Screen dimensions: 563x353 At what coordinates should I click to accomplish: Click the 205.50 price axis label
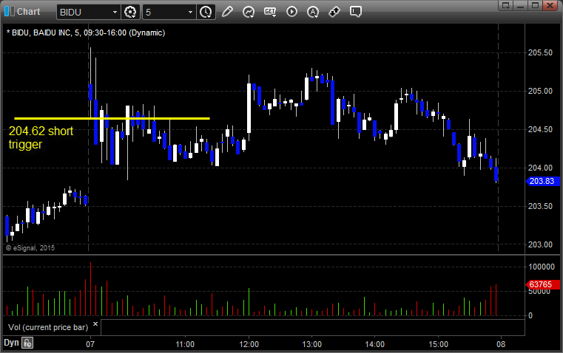(x=540, y=52)
